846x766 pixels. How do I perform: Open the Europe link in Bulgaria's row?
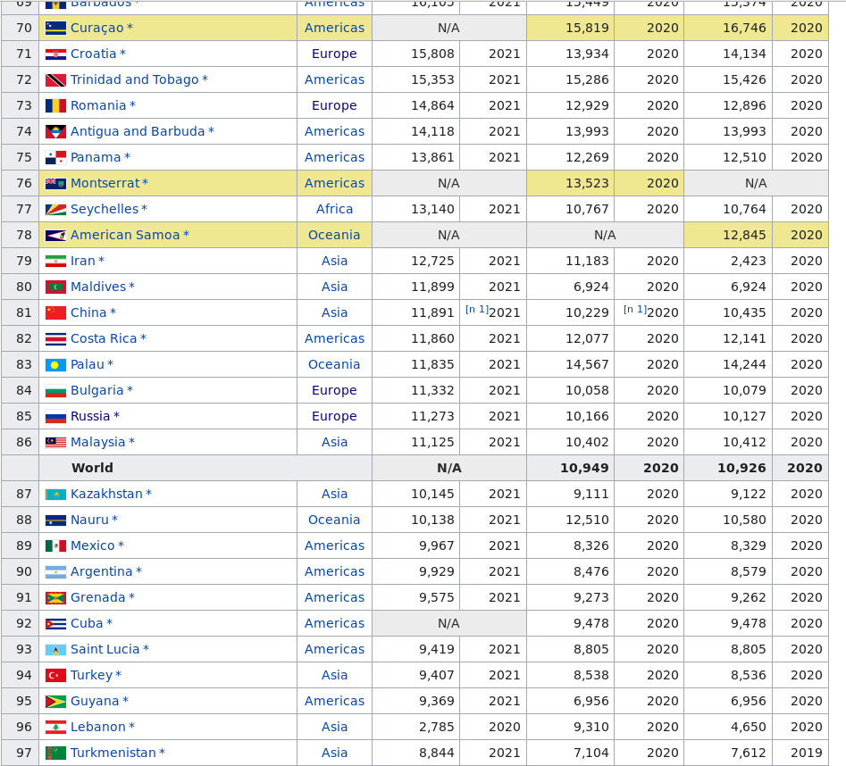(x=334, y=390)
